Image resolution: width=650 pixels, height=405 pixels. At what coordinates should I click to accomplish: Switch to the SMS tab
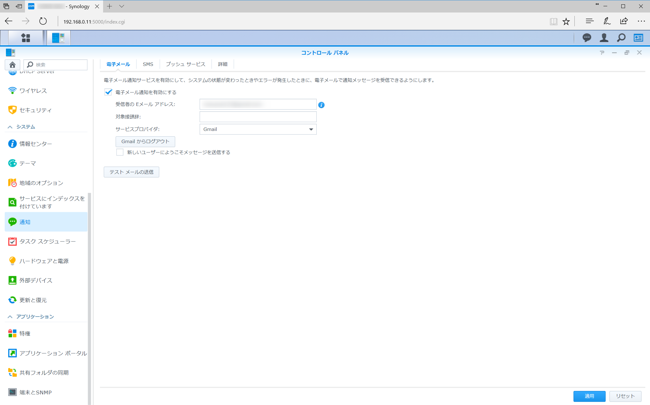(148, 64)
